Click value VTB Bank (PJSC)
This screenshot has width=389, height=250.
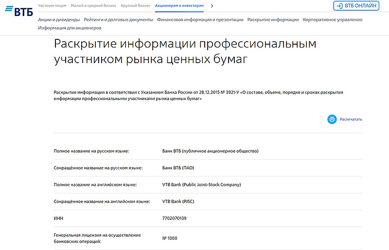[178, 201]
